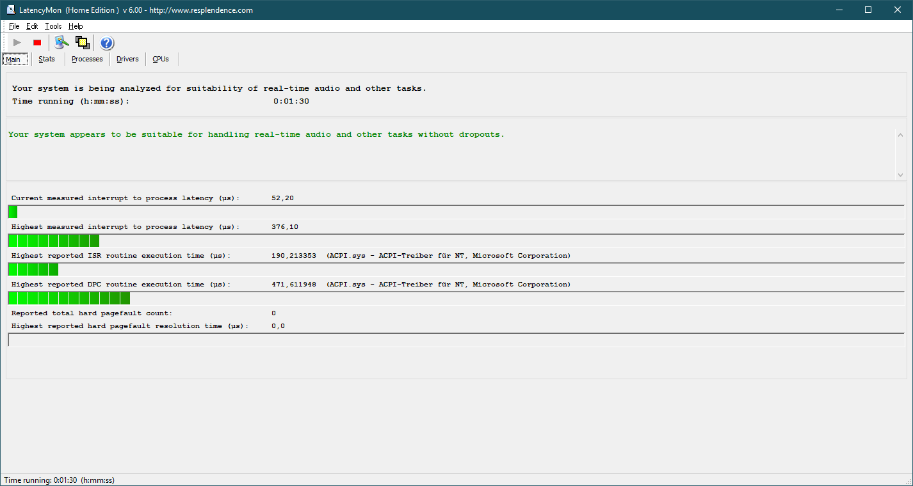Open the Tools menu

point(53,26)
